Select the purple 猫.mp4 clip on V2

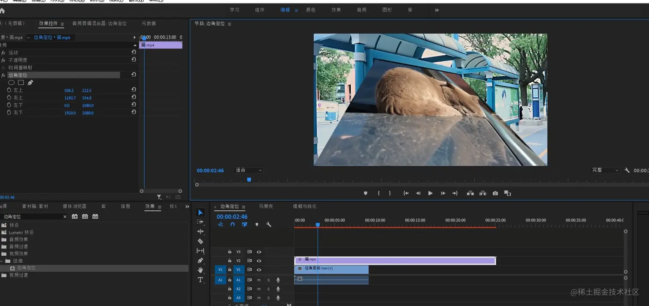coord(395,261)
